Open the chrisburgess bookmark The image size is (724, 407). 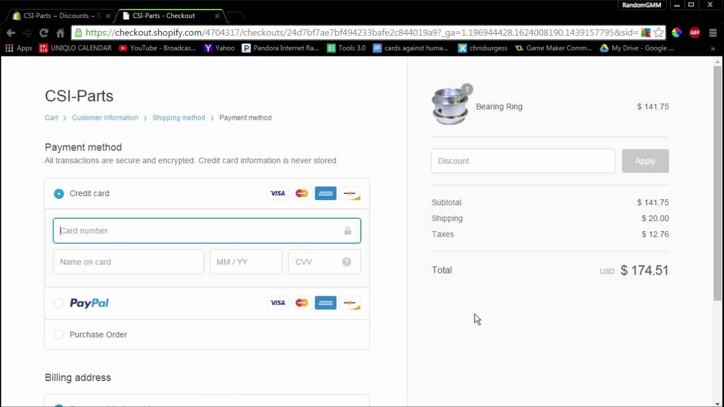[482, 48]
